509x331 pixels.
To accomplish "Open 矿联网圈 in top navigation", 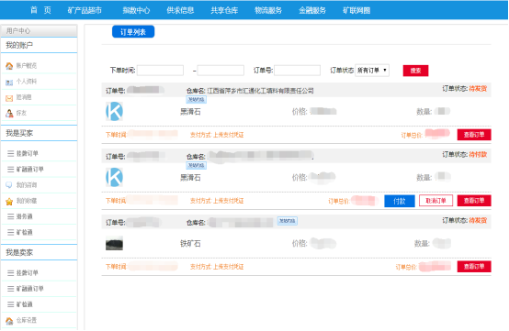I will click(356, 10).
